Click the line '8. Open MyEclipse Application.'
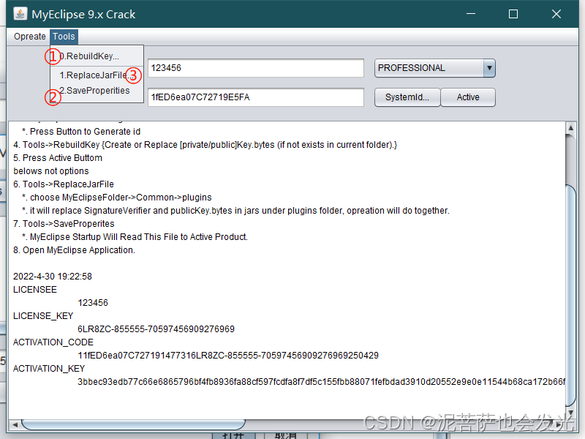585x439 pixels. [x=75, y=250]
